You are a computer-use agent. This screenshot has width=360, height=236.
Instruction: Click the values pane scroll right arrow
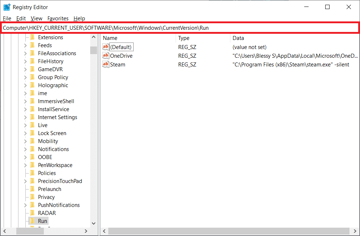pyautogui.click(x=355, y=231)
